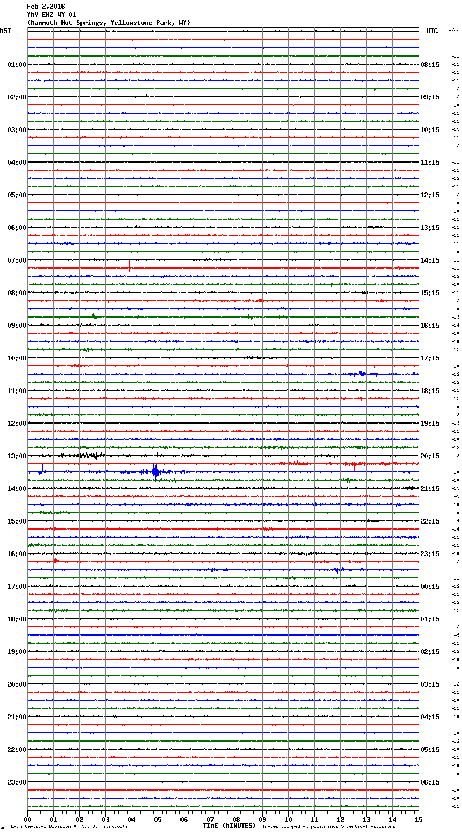462x834 pixels.
Task: Click the '13' minute tick label
Action: point(366,819)
